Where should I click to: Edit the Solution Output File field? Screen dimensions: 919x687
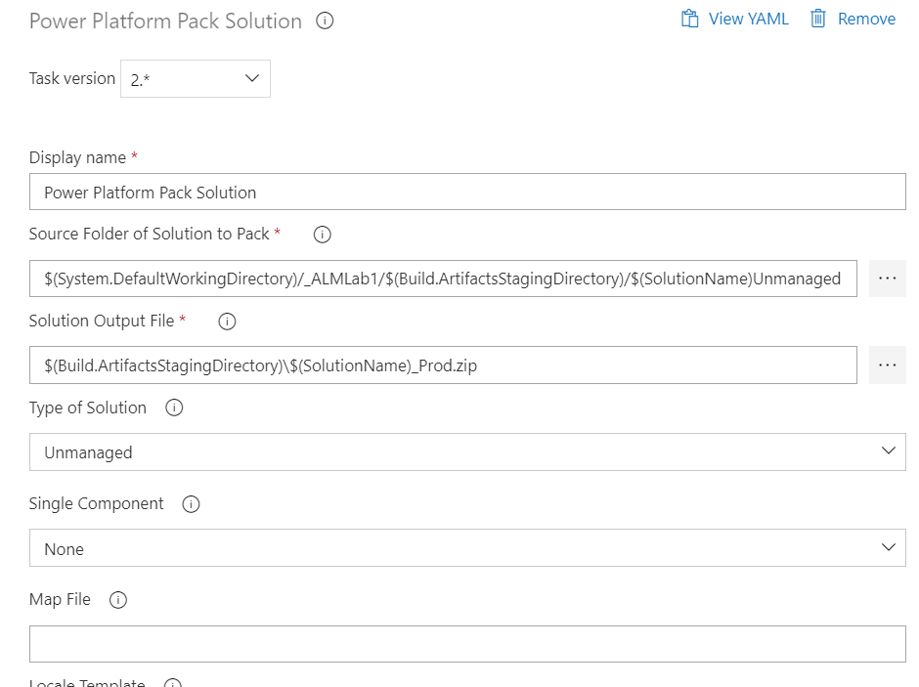click(x=443, y=365)
